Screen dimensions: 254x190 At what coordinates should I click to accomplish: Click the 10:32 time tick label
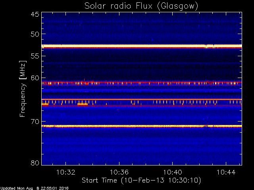(65, 172)
